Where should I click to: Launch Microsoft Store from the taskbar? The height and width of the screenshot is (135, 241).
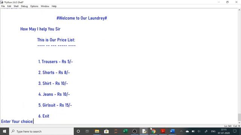(106, 131)
